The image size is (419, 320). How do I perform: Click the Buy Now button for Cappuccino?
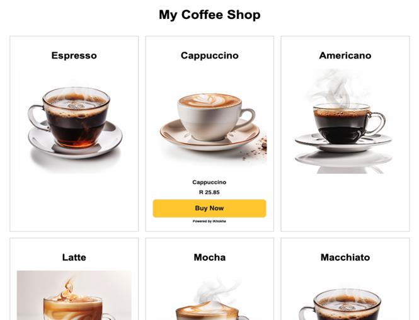coord(209,208)
